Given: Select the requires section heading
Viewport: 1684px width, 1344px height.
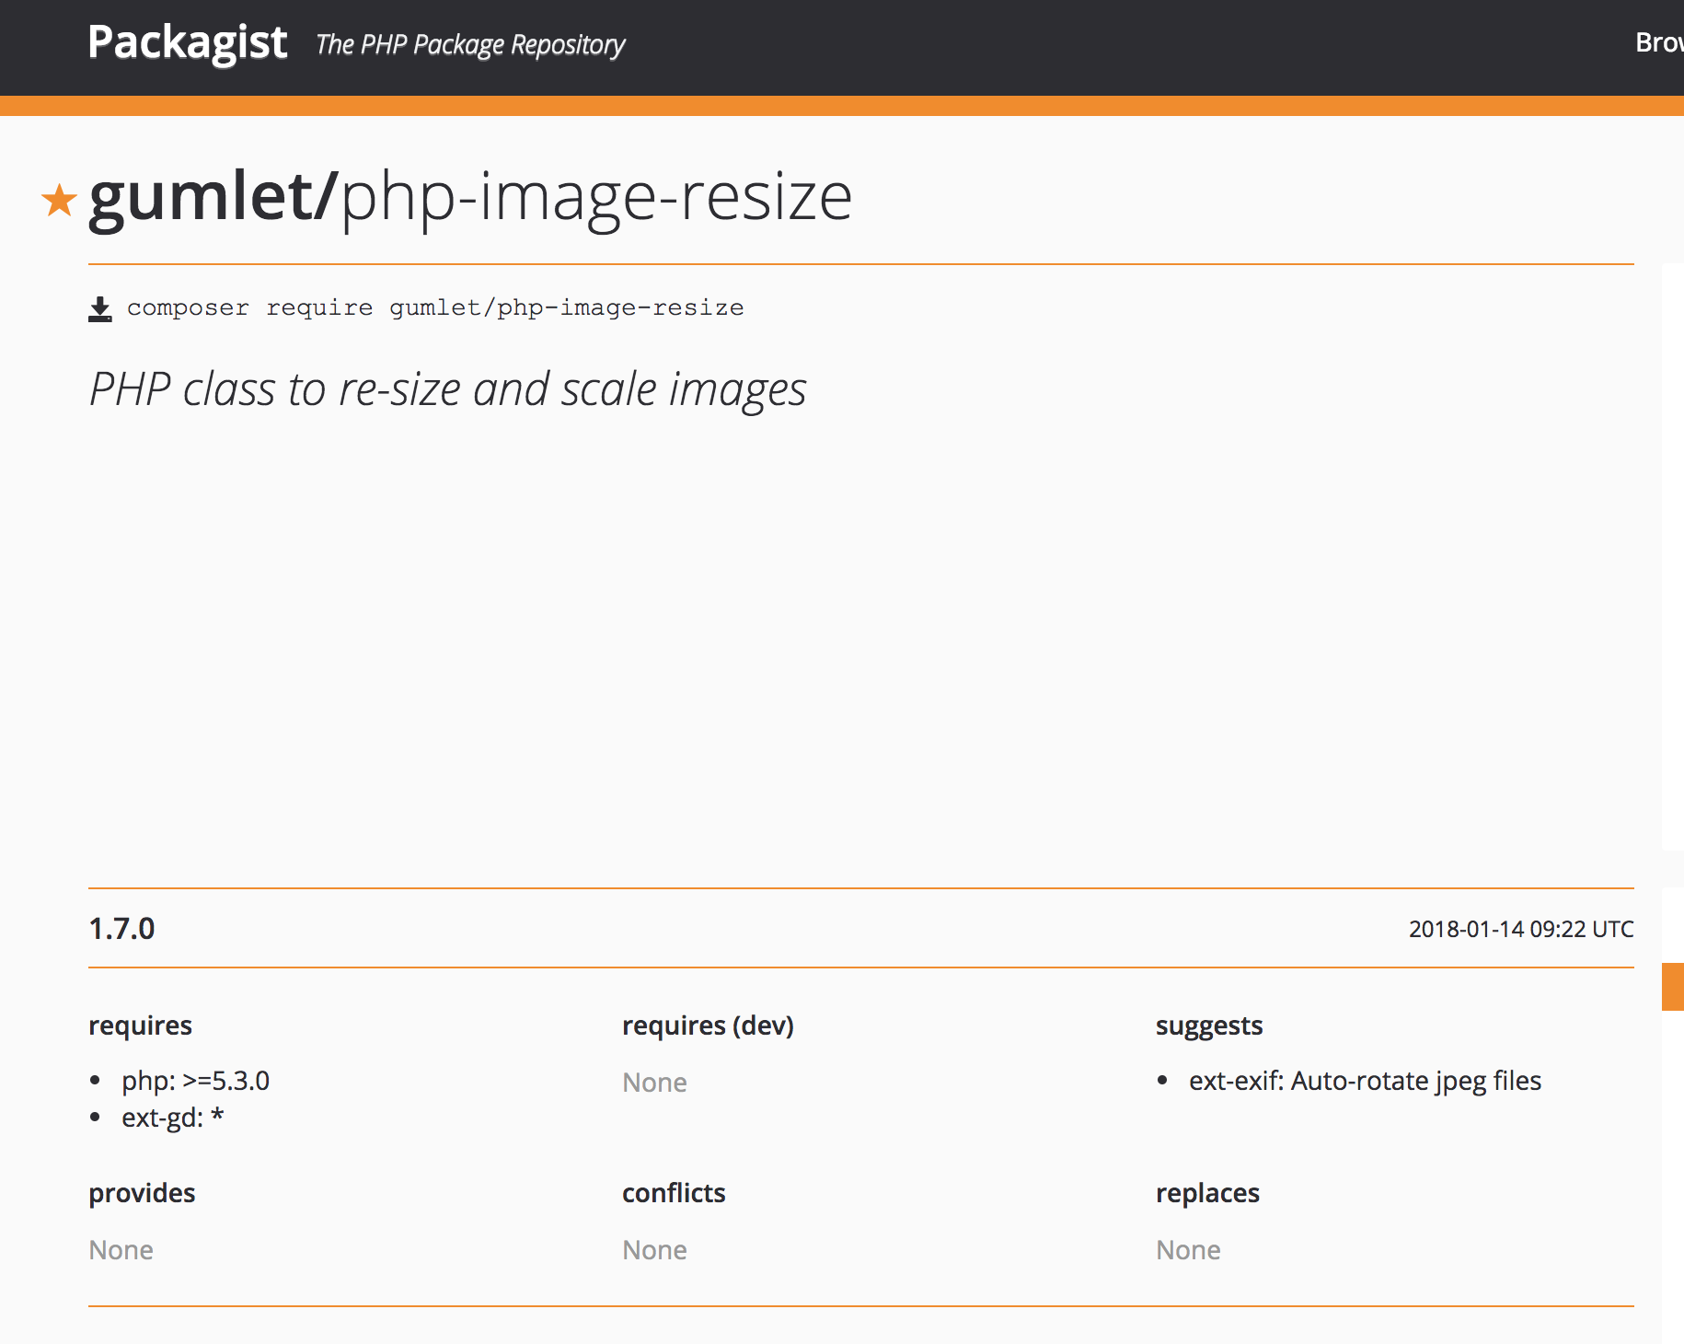Looking at the screenshot, I should [x=140, y=1025].
